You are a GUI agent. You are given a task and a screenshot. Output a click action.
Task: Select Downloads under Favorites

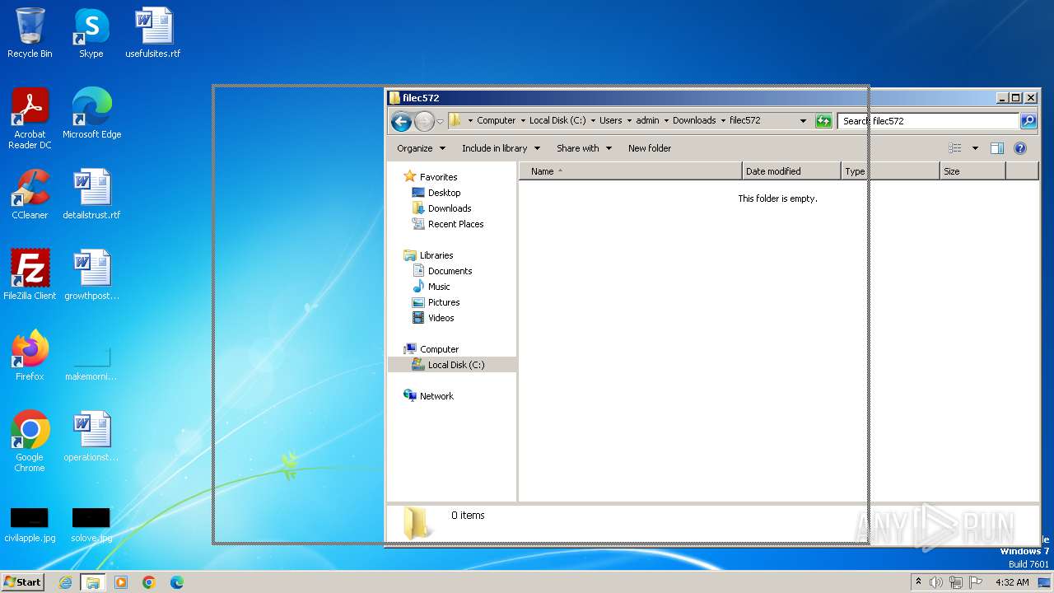pos(450,208)
